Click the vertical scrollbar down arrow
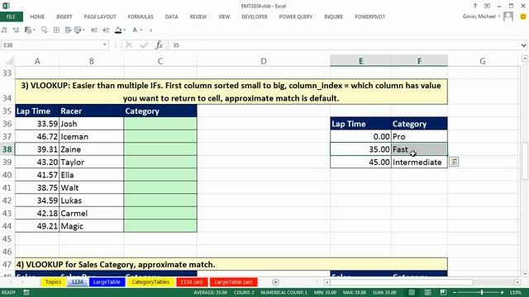Image resolution: width=529 pixels, height=297 pixels. point(525,274)
